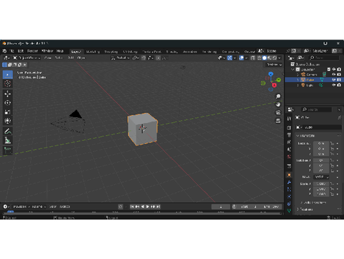Open the Modifiers properties tab (wrench)
The image size is (344, 259).
pos(289,182)
